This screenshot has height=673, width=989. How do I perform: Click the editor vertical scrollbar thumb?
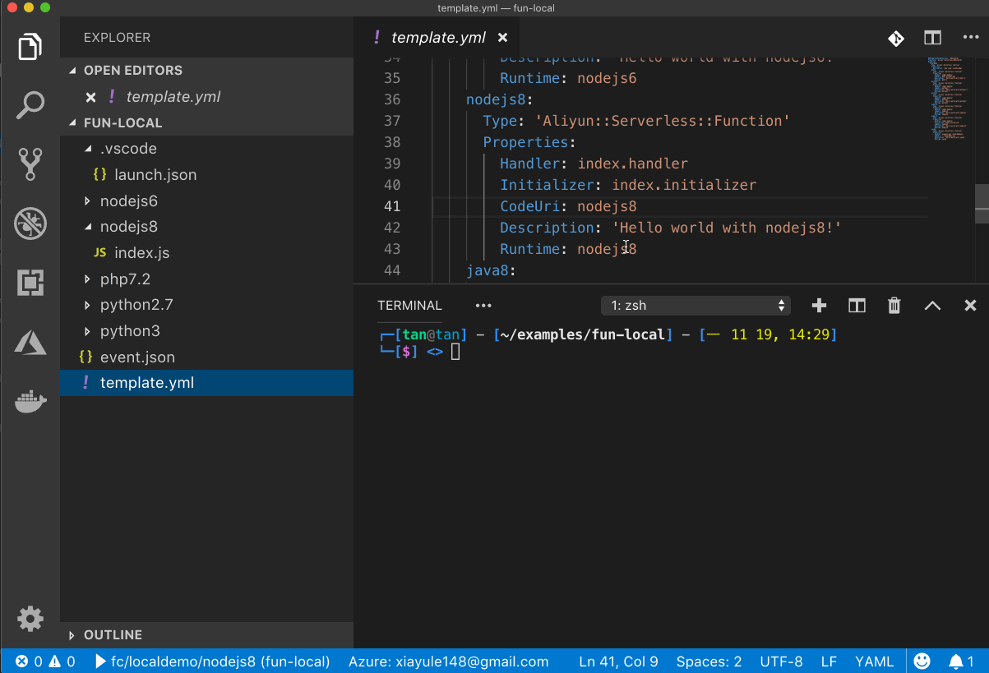(982, 204)
